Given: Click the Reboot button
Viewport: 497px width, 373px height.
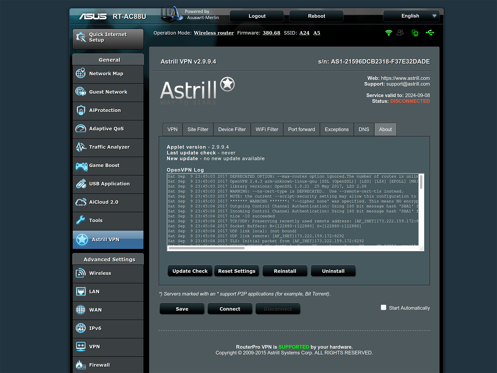Looking at the screenshot, I should tap(317, 16).
